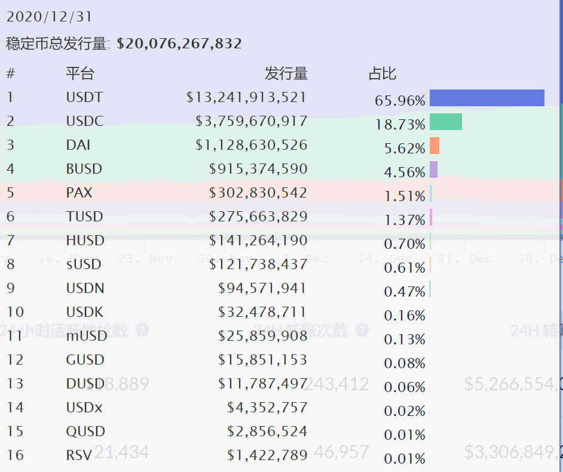
Task: Click the rank number 16
Action: coord(15,455)
